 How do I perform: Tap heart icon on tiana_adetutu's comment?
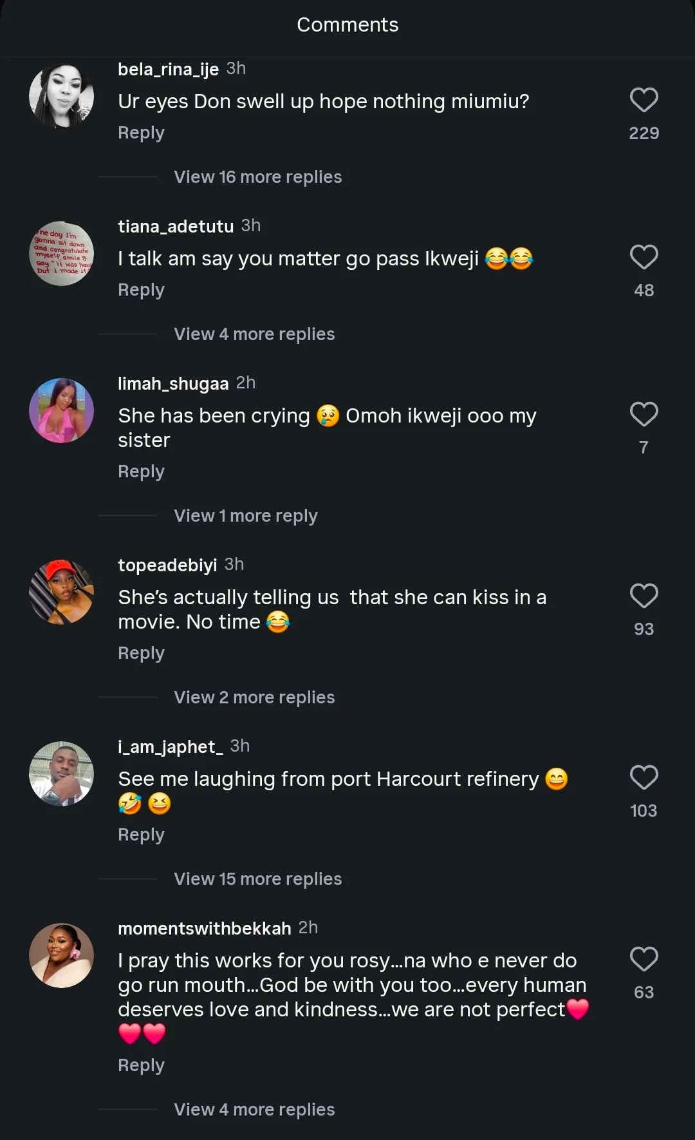pos(644,258)
